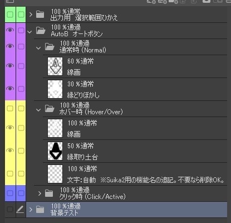Show the 文字:自動 layer via visibility box

(10, 174)
